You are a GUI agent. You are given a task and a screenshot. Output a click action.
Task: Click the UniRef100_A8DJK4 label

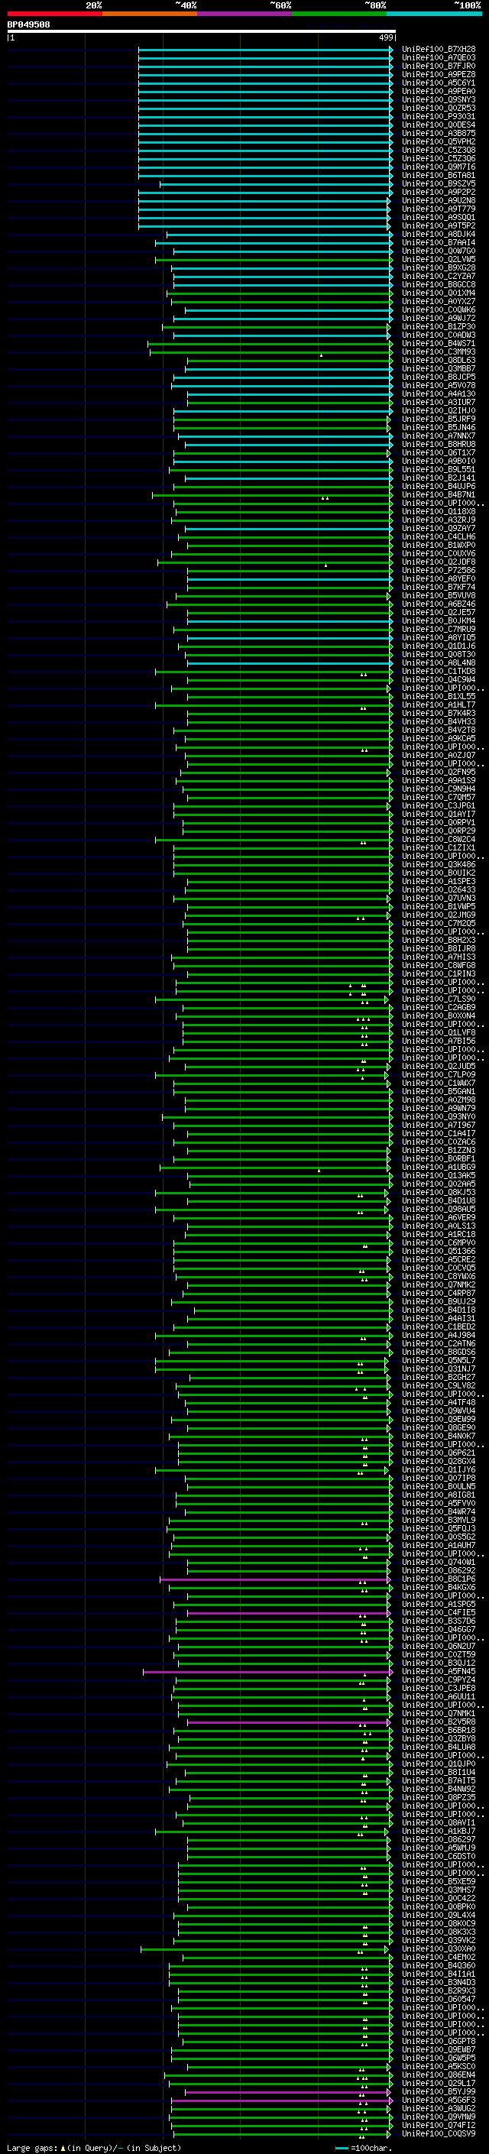coord(439,234)
